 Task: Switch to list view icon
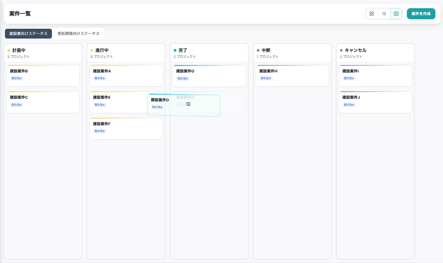point(384,14)
